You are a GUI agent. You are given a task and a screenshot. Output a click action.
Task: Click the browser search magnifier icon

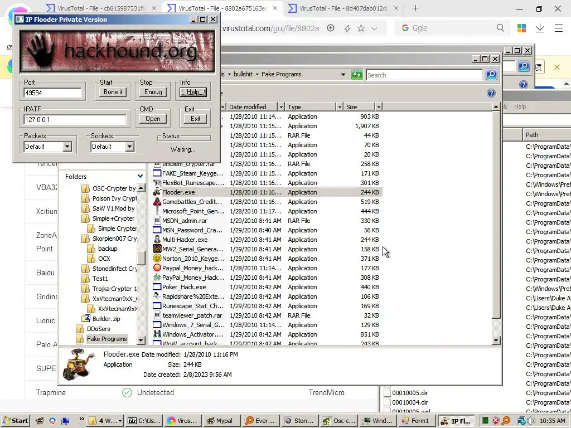pyautogui.click(x=500, y=28)
